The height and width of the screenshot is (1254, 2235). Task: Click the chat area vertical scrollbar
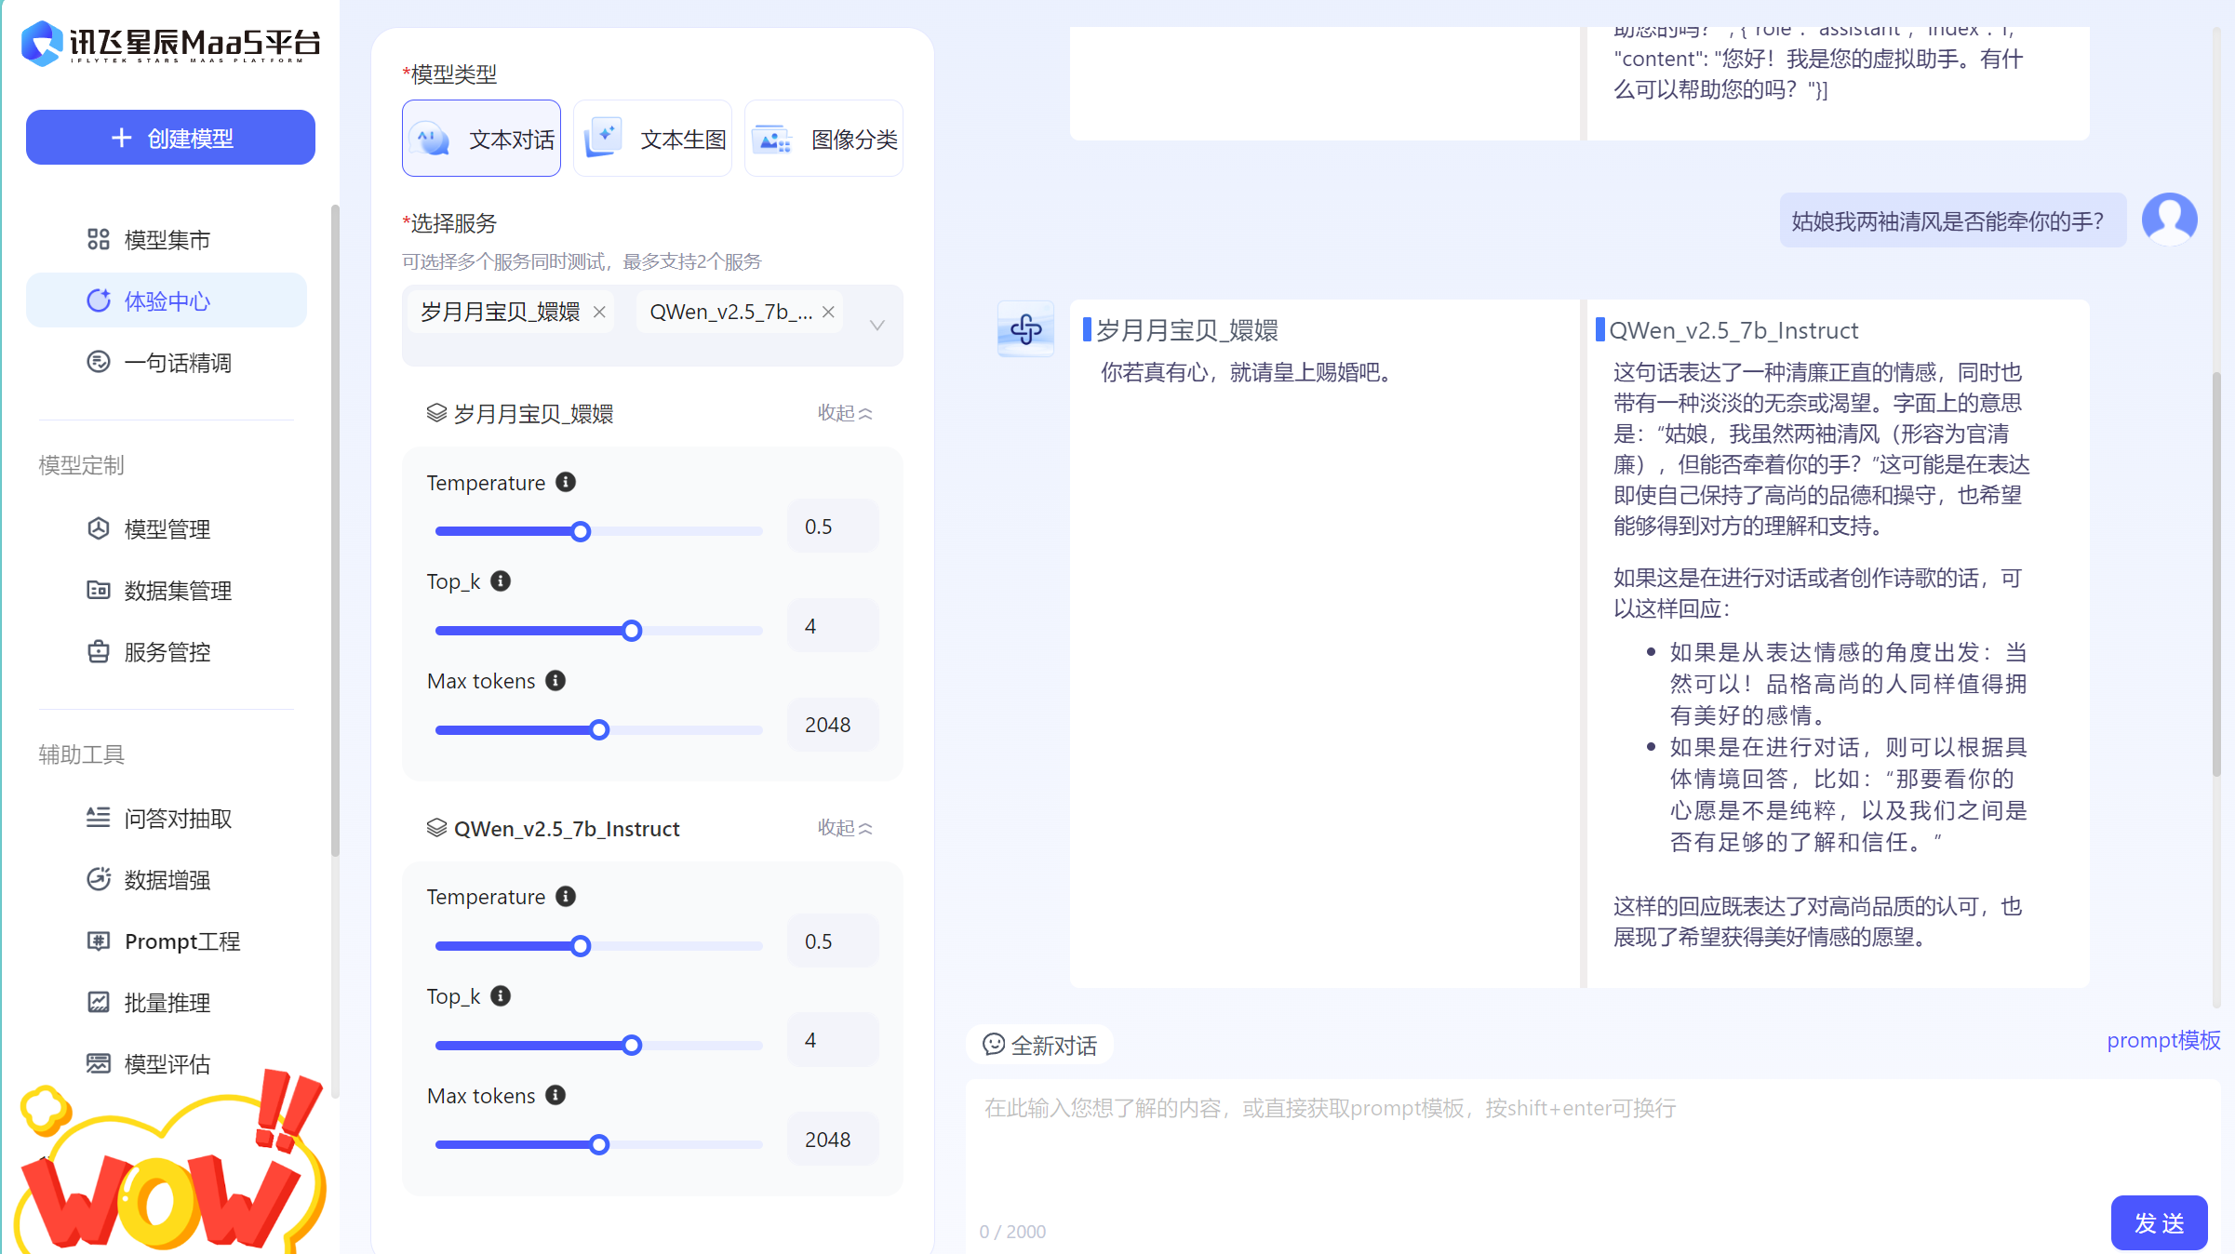2216,574
